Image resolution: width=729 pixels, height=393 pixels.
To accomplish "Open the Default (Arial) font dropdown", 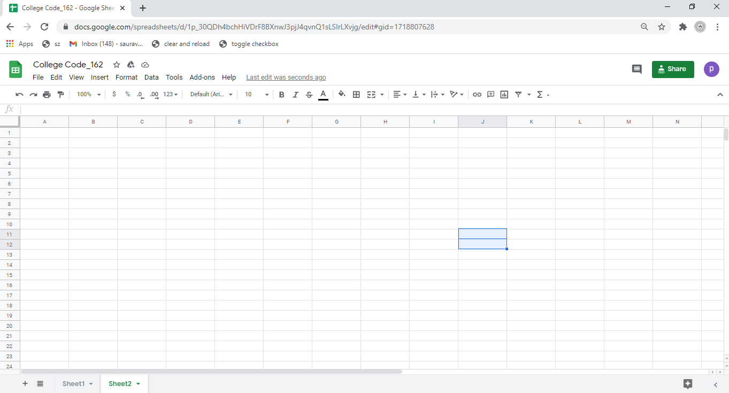I will pyautogui.click(x=211, y=95).
